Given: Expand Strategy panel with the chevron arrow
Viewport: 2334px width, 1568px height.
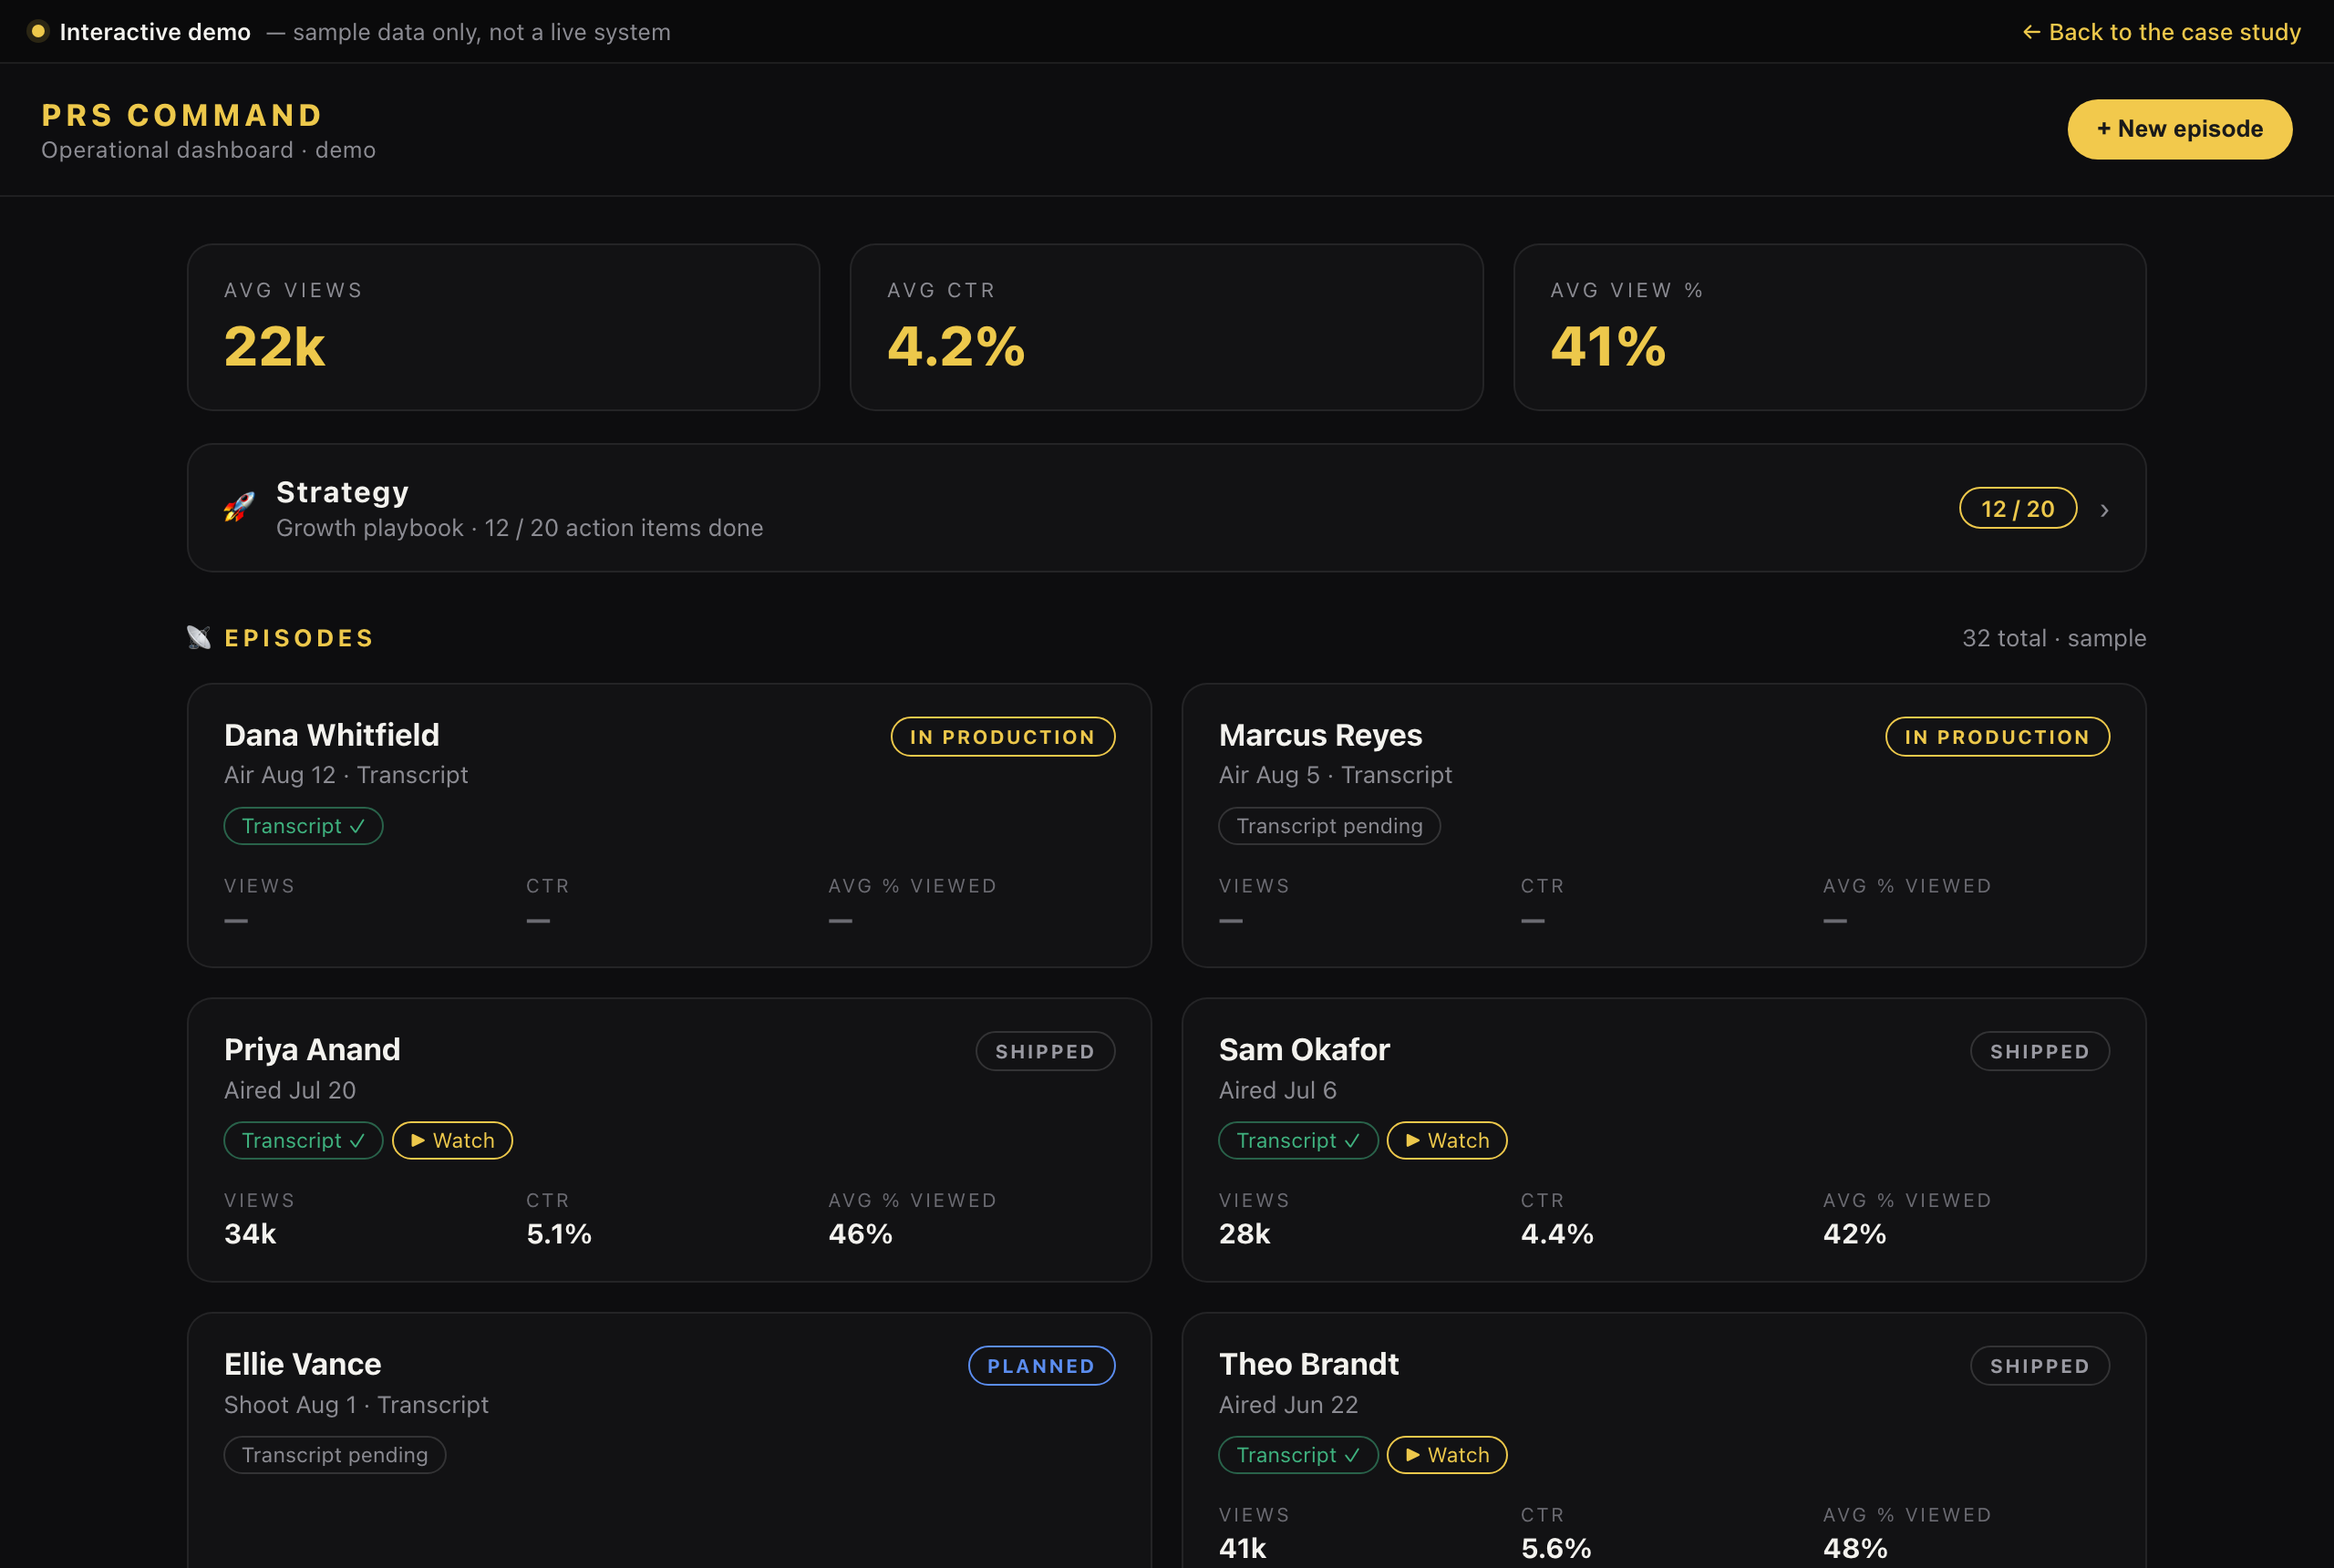Looking at the screenshot, I should [2104, 510].
